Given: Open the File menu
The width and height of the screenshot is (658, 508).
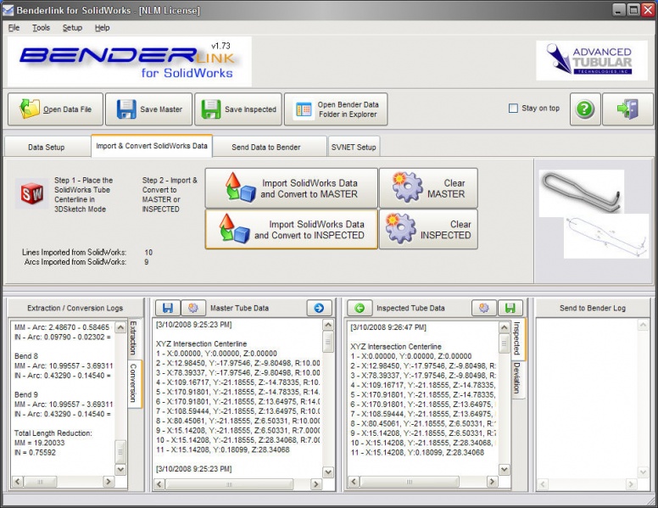Looking at the screenshot, I should point(14,28).
